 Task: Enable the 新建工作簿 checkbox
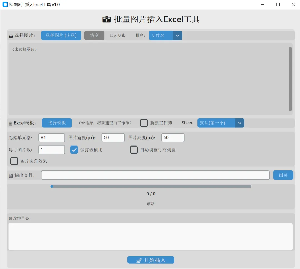click(144, 123)
